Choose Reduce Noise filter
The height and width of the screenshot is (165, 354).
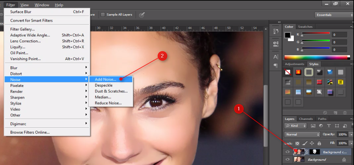(x=111, y=103)
